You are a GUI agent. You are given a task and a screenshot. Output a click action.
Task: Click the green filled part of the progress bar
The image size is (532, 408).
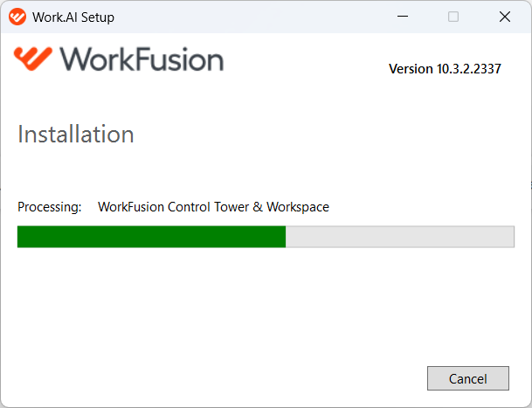tap(151, 237)
